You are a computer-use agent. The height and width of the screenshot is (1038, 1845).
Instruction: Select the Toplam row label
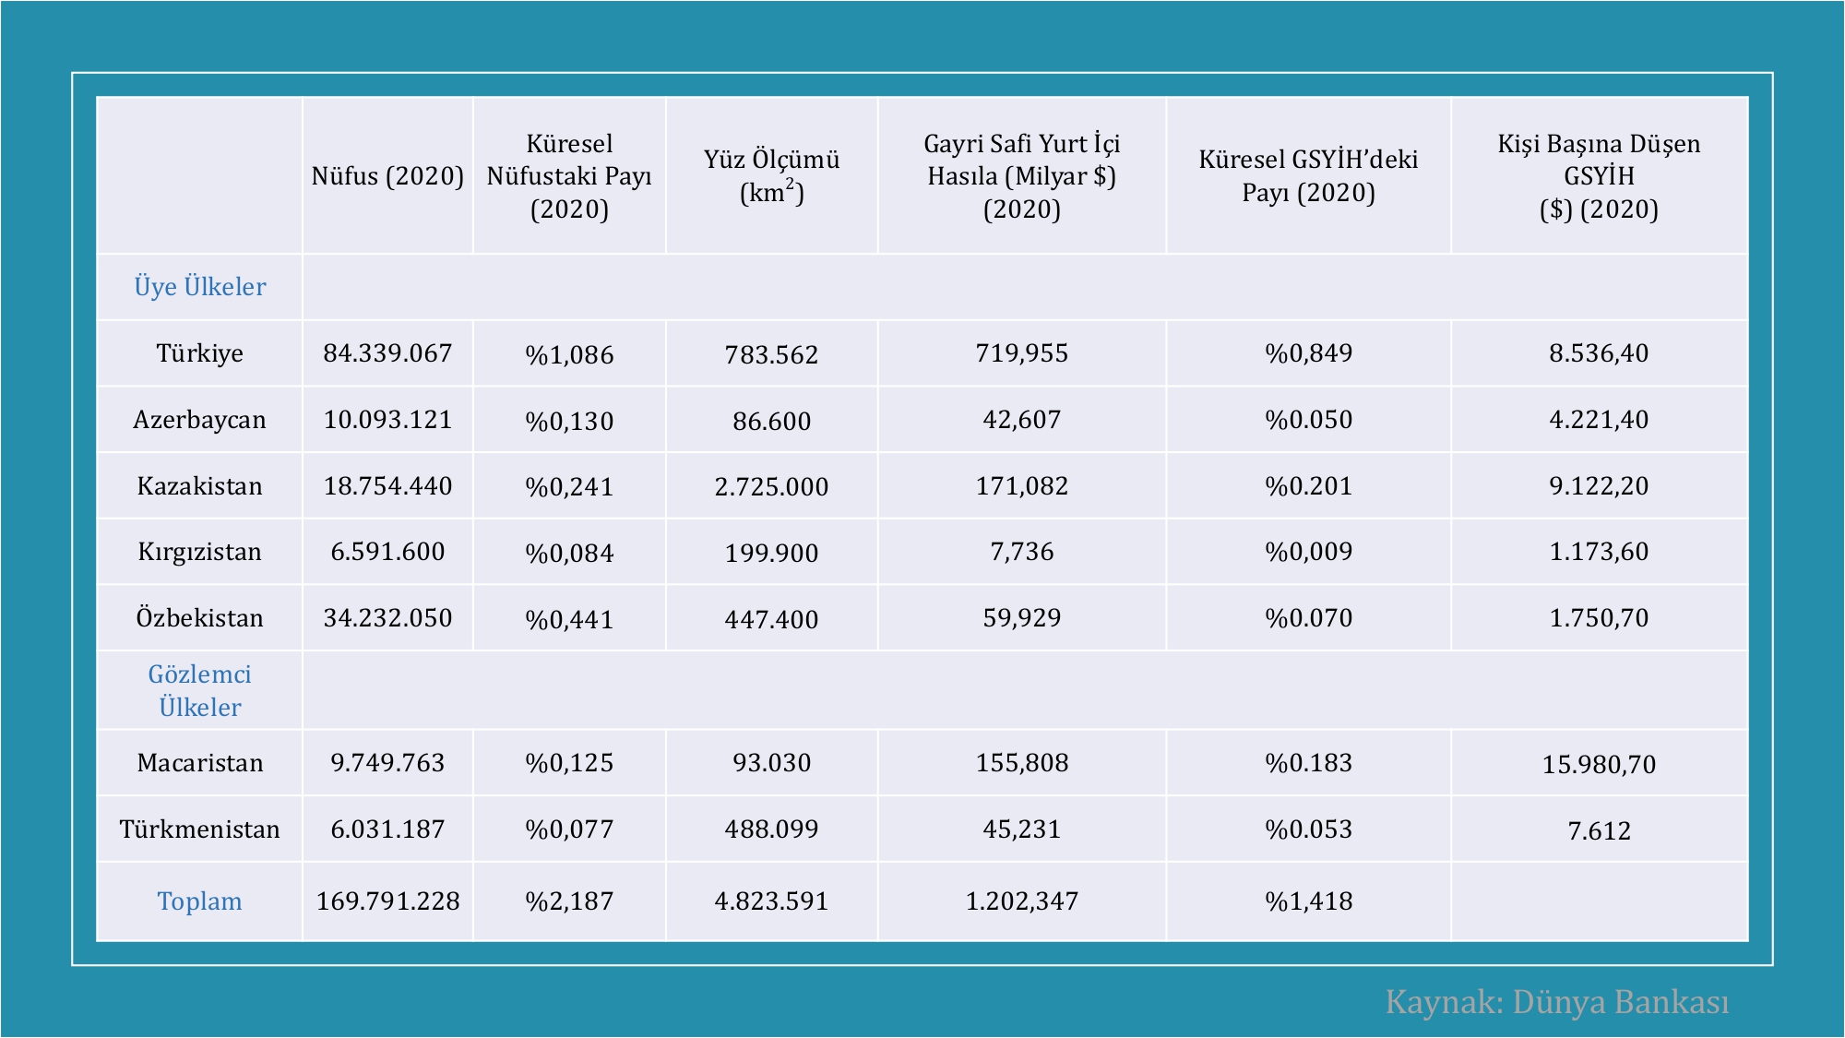(199, 901)
